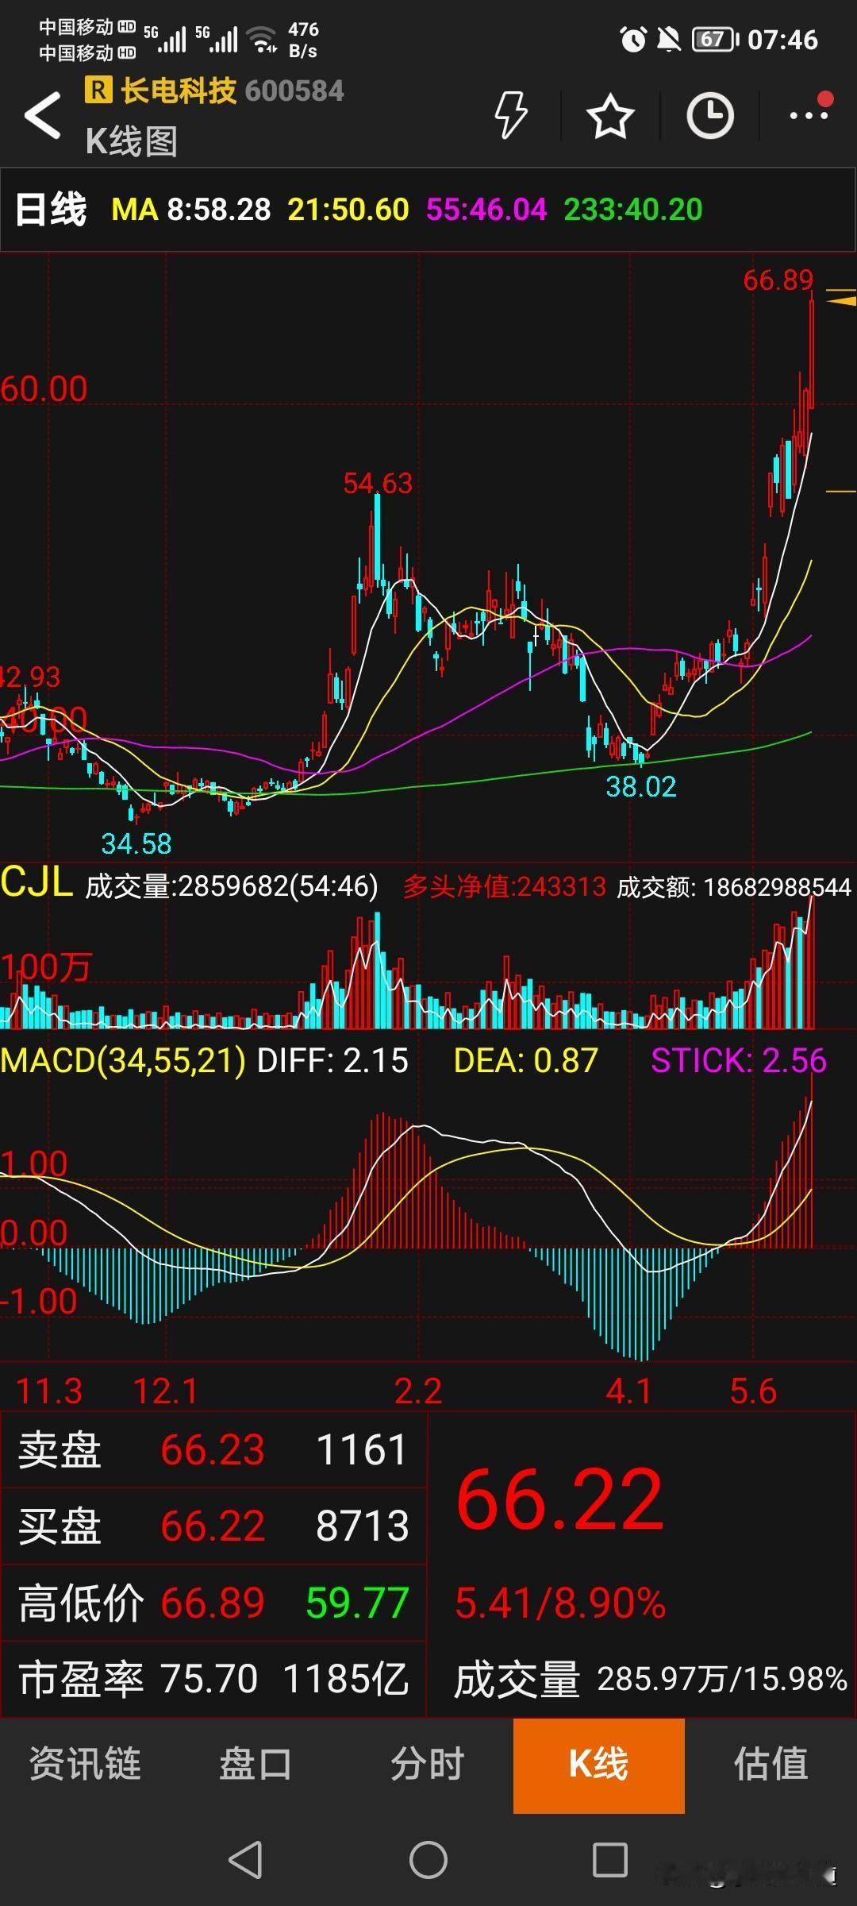This screenshot has height=1906, width=857.
Task: Tap the 34.58 low price label
Action: [136, 843]
